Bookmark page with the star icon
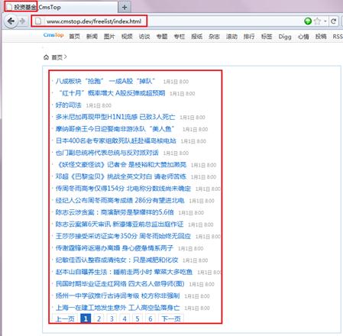This screenshot has height=336, width=343. [317, 21]
